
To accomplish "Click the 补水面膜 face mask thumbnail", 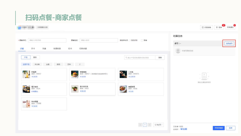I will coord(26,104).
